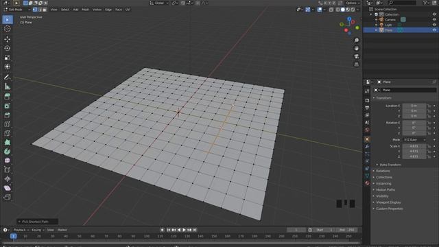Select the Rotate tool
Image resolution: width=439 pixels, height=247 pixels.
tap(8, 48)
